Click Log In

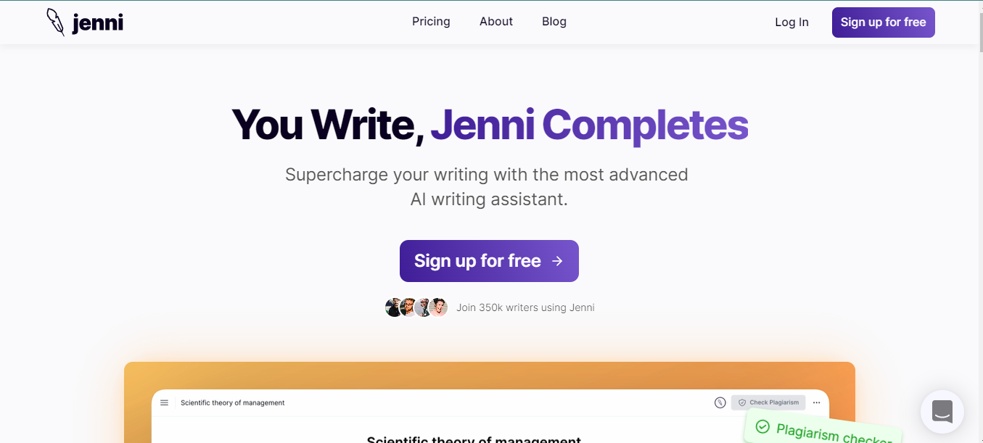click(x=791, y=22)
